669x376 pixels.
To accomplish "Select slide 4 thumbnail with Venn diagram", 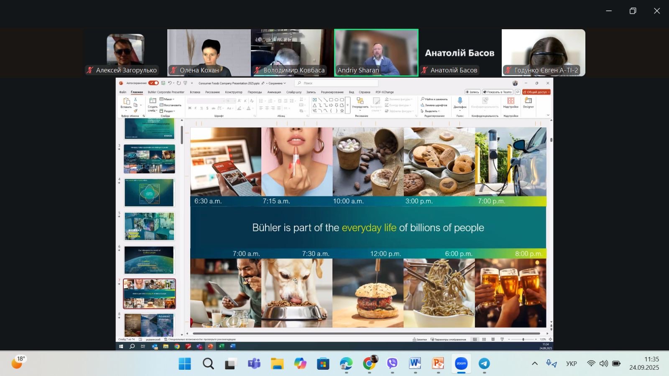I will [149, 193].
